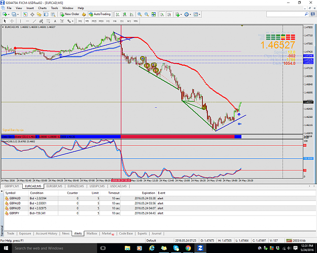The image size is (317, 253).
Task: Switch timeframe to M1
Action: [80, 21]
